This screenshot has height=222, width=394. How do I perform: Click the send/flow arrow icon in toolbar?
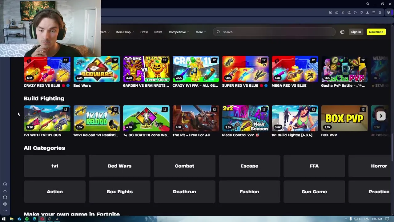355,12
